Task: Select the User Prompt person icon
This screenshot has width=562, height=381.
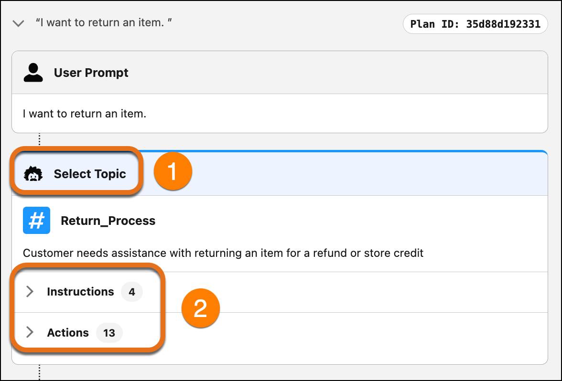Action: [x=33, y=72]
